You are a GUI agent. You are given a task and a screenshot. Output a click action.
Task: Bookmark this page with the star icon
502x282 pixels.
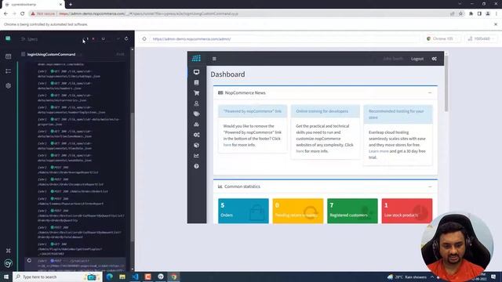tap(460, 14)
